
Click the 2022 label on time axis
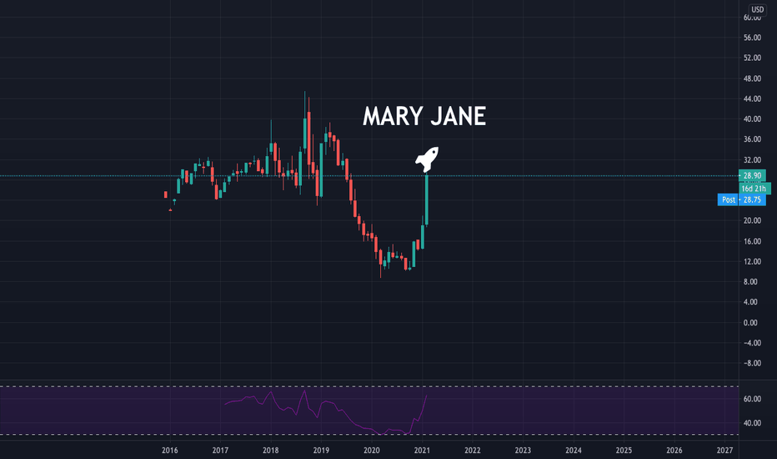[472, 451]
